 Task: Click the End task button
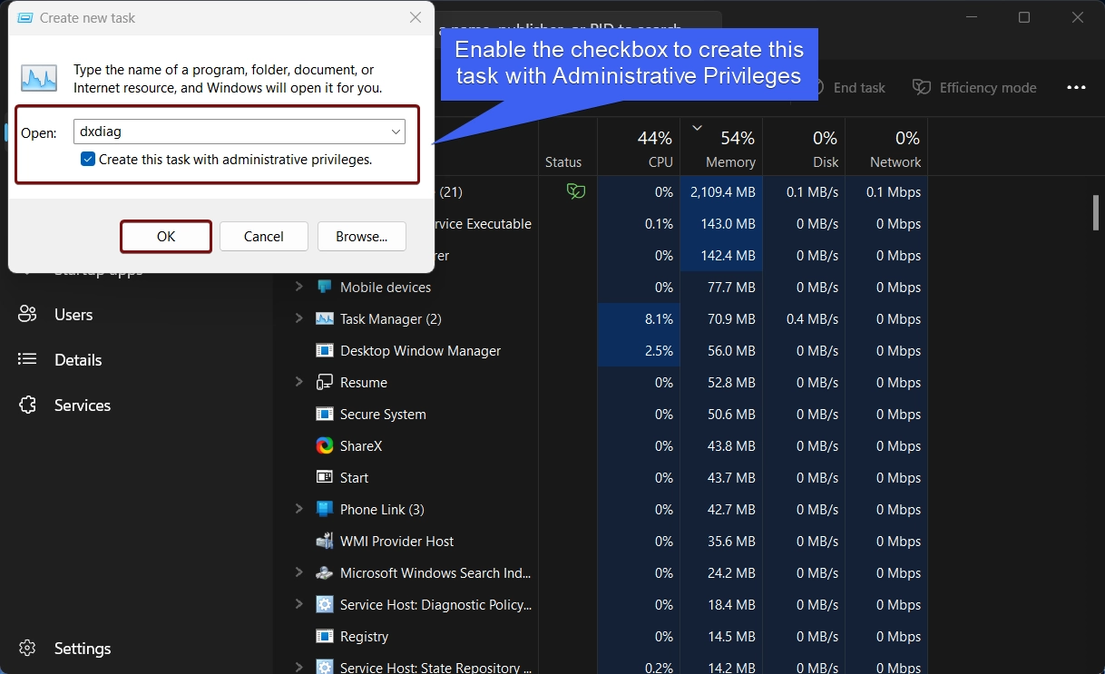(850, 88)
